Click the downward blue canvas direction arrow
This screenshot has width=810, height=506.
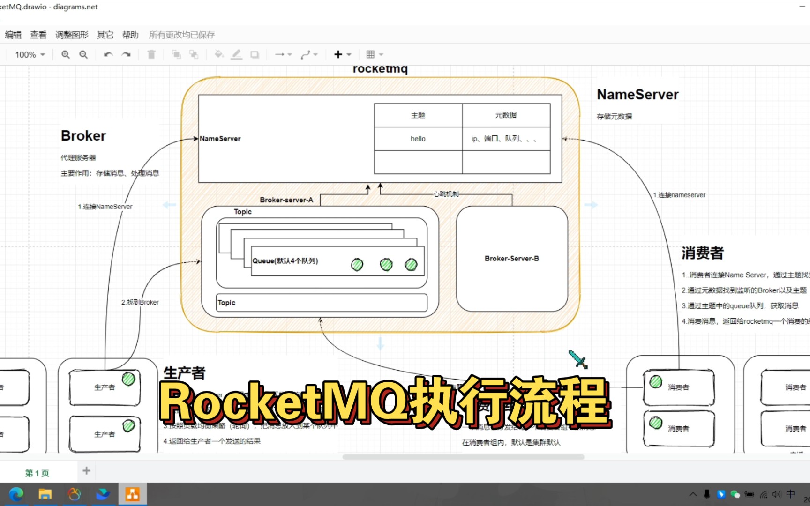coord(380,343)
